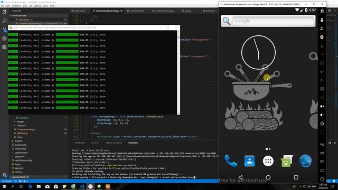Screen dimensions: 338x190
Task: Switch to the Output panel tab
Action: (95, 143)
